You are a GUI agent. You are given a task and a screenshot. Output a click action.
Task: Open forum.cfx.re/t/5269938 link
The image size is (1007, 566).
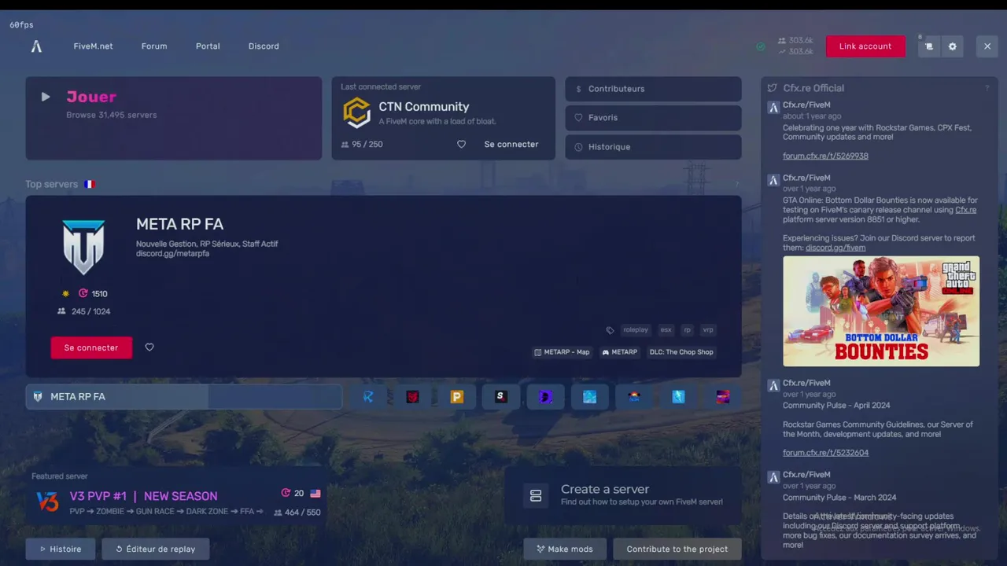click(825, 156)
